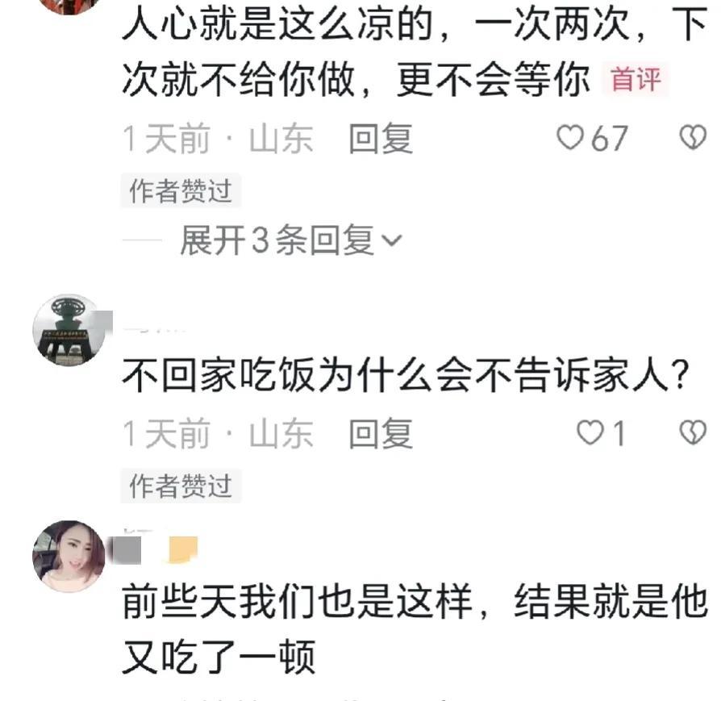721x701 pixels.
Task: Click the chevron beside 展开3条回复
Action: pyautogui.click(x=392, y=240)
